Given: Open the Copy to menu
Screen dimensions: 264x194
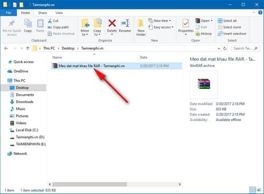Looking at the screenshot, I should (97, 27).
